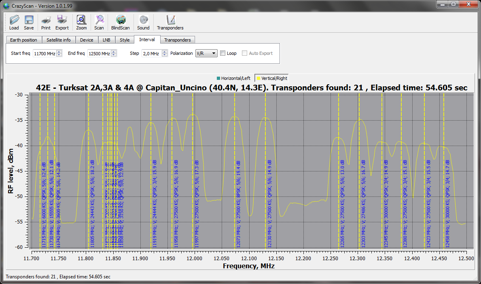Click the -45 RF level axis tick
481x284 pixels.
(19, 171)
